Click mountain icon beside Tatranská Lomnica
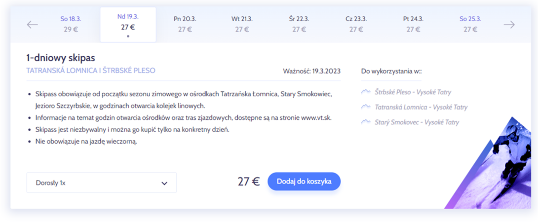The image size is (538, 222). [x=366, y=107]
